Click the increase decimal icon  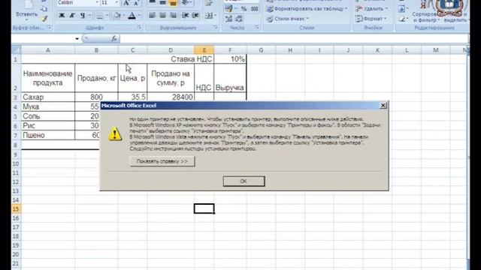pyautogui.click(x=228, y=19)
